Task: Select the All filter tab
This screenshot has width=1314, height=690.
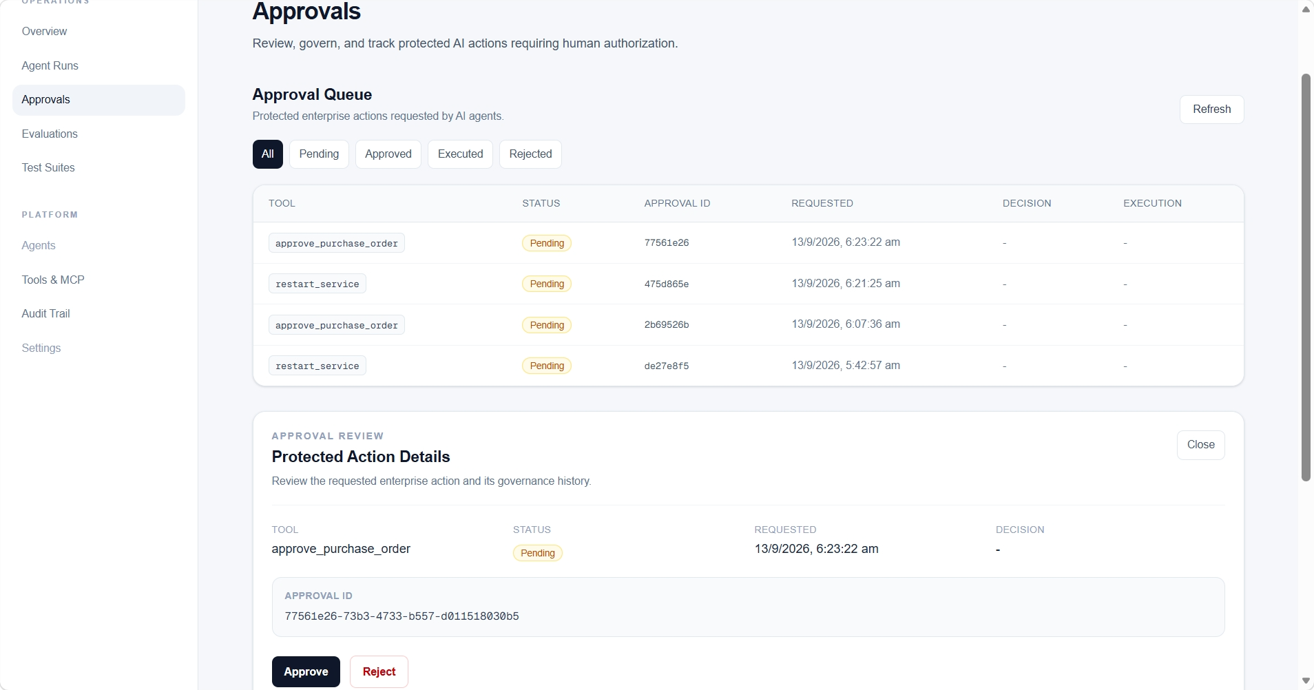Action: tap(268, 154)
